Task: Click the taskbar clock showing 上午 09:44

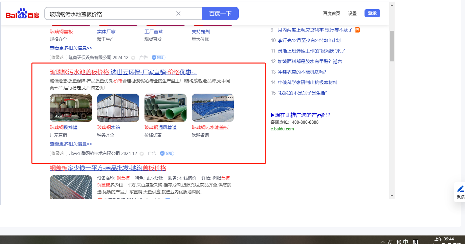Action: click(444, 239)
